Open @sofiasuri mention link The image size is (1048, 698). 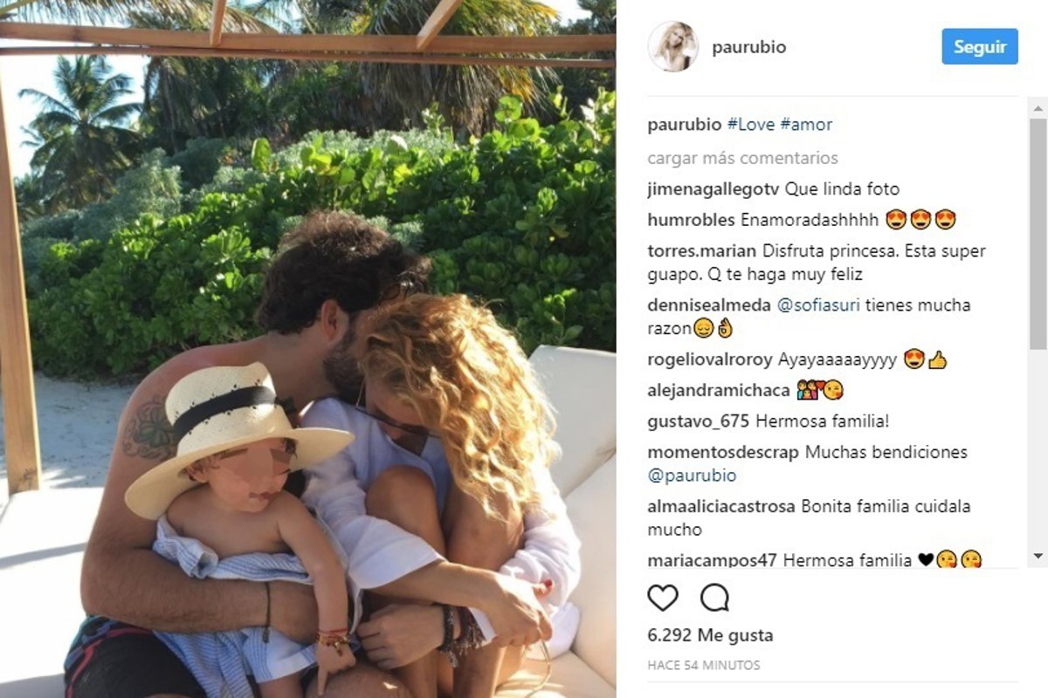[818, 305]
